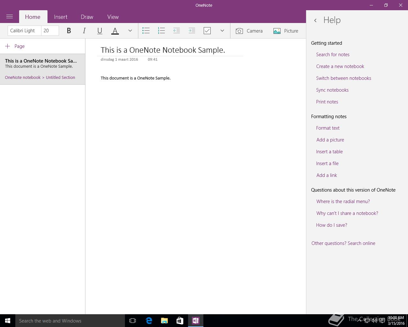The image size is (408, 327).
Task: Click the page time 09:41
Action: (x=152, y=59)
